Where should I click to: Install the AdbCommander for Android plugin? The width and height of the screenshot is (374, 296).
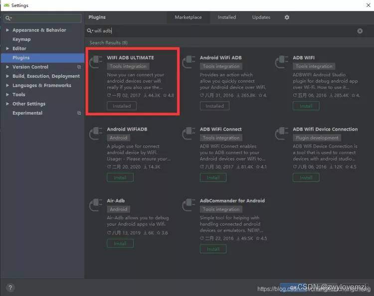tap(213, 249)
